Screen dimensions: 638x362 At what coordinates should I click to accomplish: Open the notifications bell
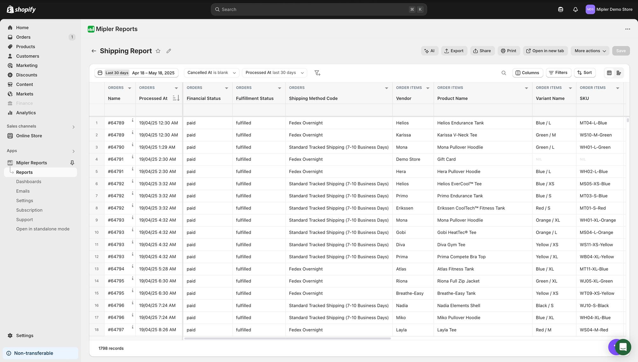pos(575,10)
